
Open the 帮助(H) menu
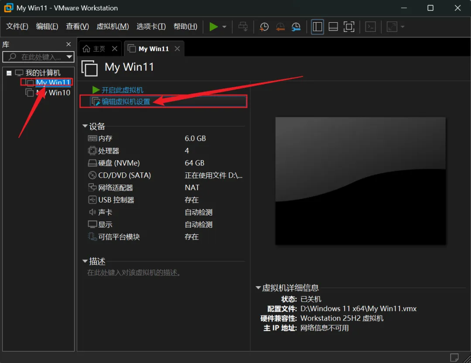pos(185,27)
